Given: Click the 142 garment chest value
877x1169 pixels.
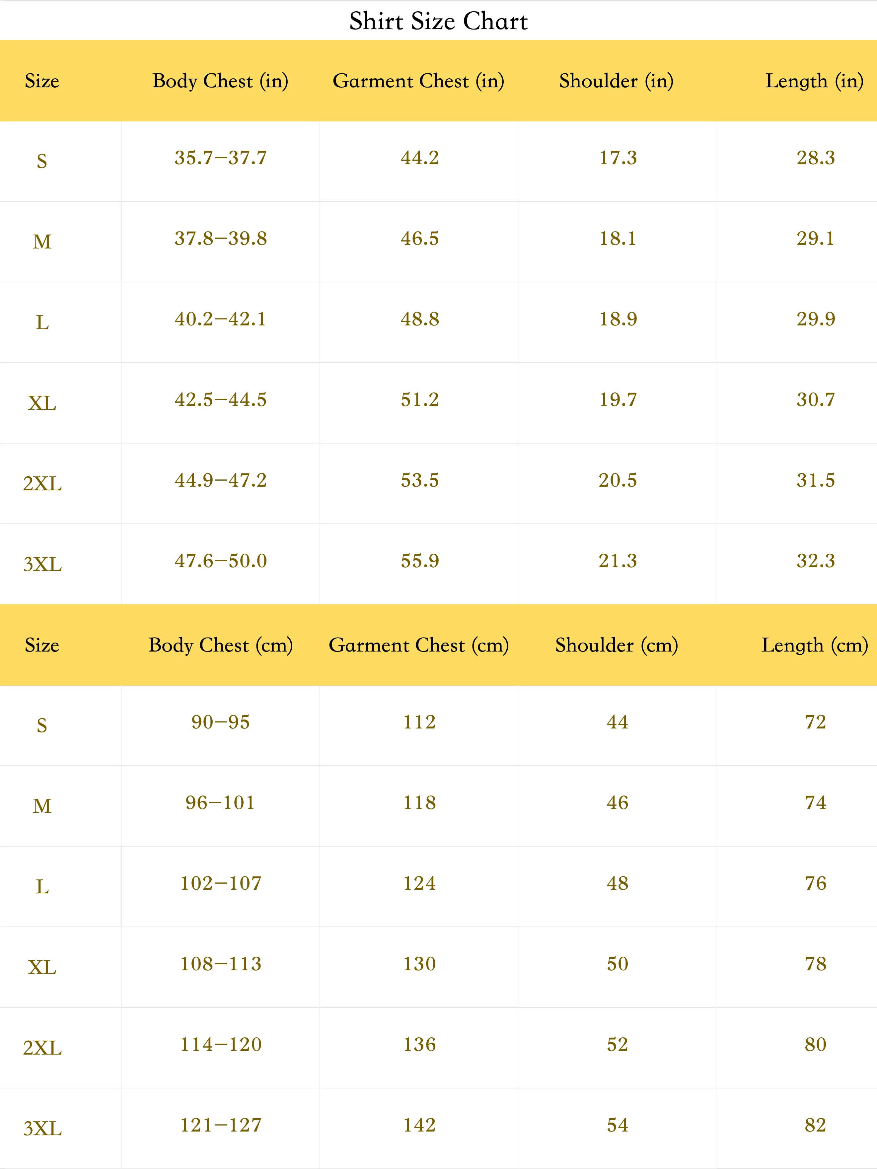Looking at the screenshot, I should (x=419, y=1125).
